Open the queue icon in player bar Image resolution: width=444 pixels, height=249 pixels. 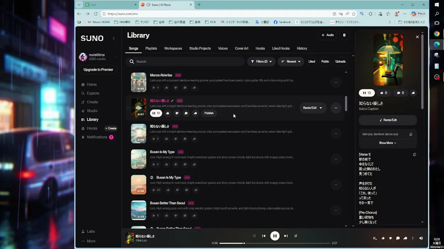[375, 238]
